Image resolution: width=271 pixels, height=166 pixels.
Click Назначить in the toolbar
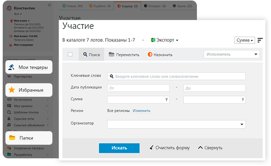(x=163, y=55)
